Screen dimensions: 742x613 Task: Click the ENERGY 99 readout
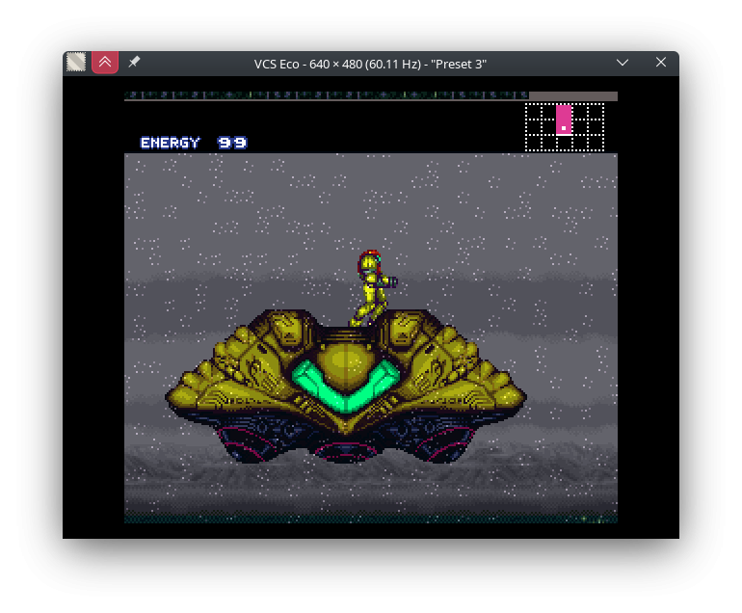coord(194,143)
